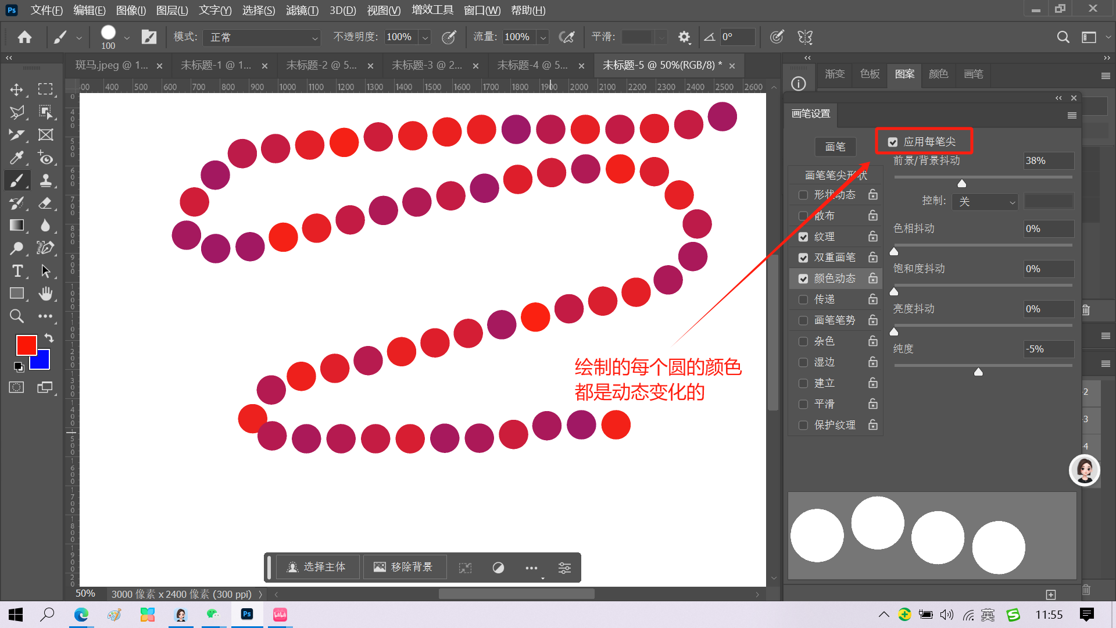The image size is (1116, 628).
Task: Click the 移除背景 button
Action: coord(405,567)
